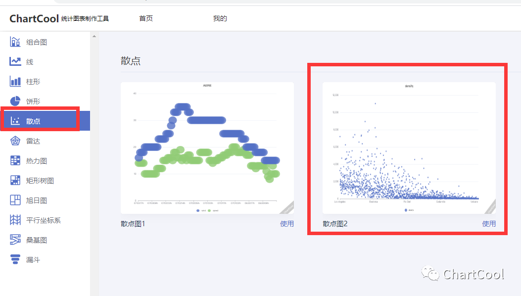Viewport: 521px width, 296px height.
Task: Click 使用 link under 散点图1
Action: coord(287,224)
